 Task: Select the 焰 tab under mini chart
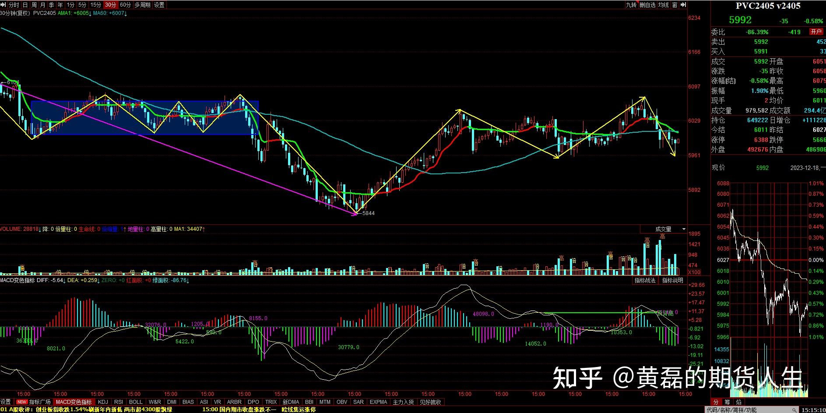click(739, 402)
